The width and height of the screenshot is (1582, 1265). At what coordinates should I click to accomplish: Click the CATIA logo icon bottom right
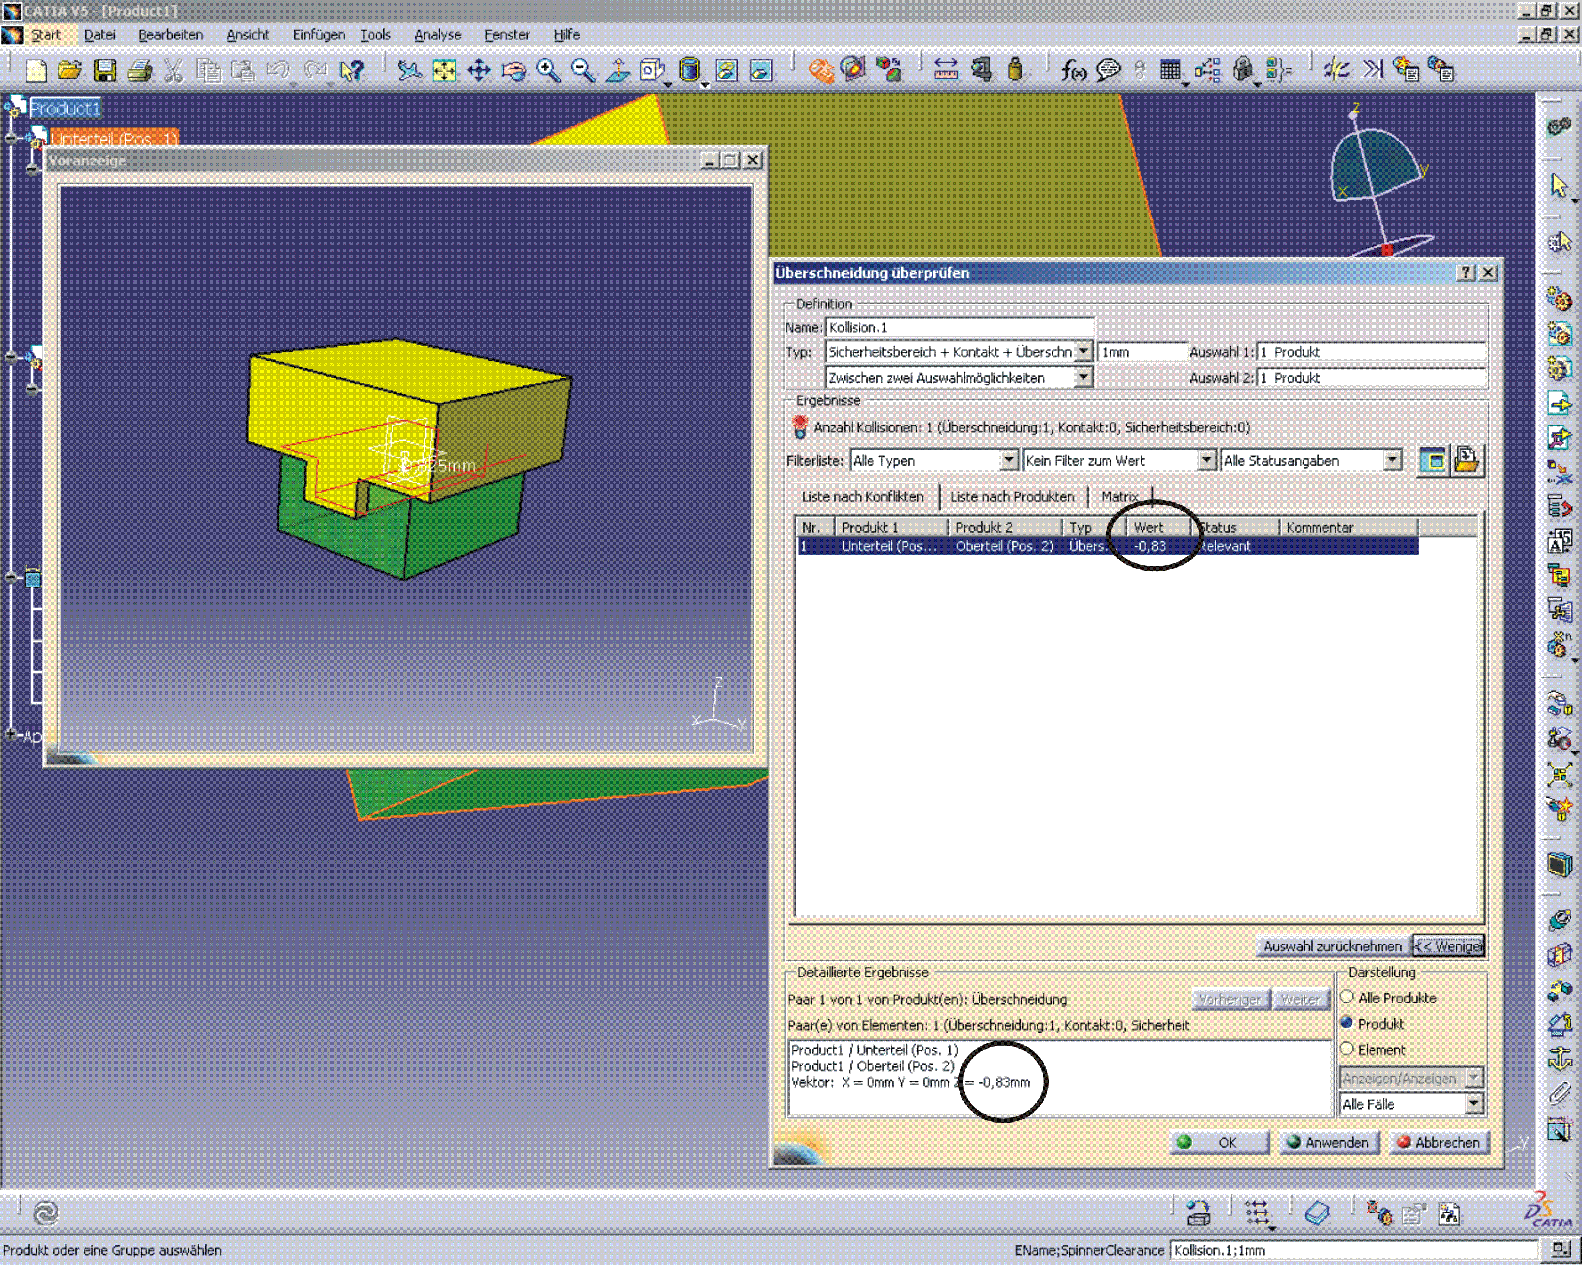pos(1549,1209)
